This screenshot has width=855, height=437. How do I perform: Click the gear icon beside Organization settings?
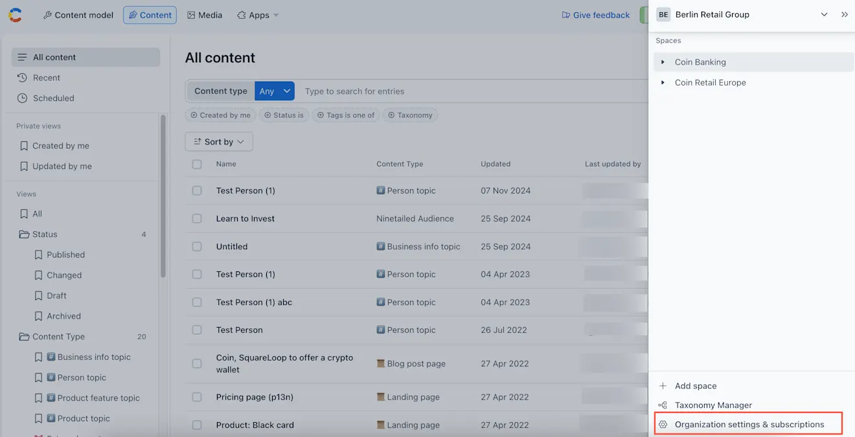663,425
